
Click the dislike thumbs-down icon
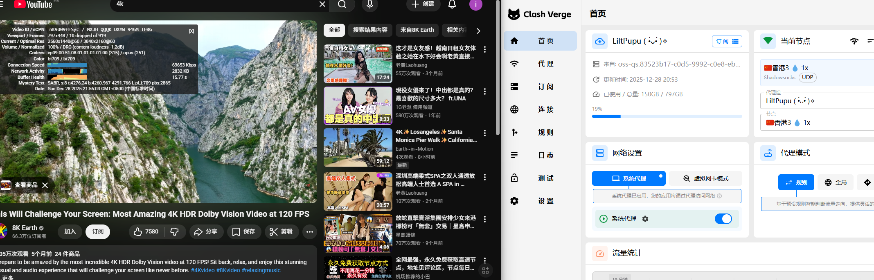pyautogui.click(x=175, y=232)
